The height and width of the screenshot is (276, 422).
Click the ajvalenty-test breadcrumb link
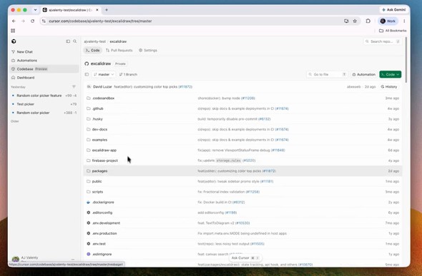94,41
